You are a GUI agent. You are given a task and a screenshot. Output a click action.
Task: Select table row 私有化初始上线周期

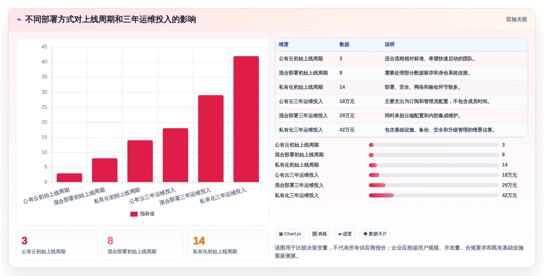click(x=401, y=87)
